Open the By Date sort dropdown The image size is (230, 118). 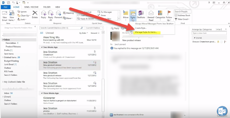click(x=83, y=33)
